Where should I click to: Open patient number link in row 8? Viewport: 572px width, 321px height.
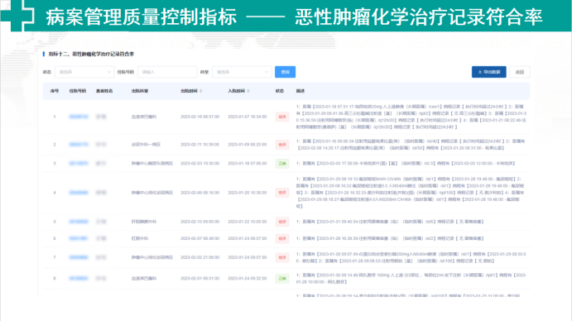click(x=79, y=278)
